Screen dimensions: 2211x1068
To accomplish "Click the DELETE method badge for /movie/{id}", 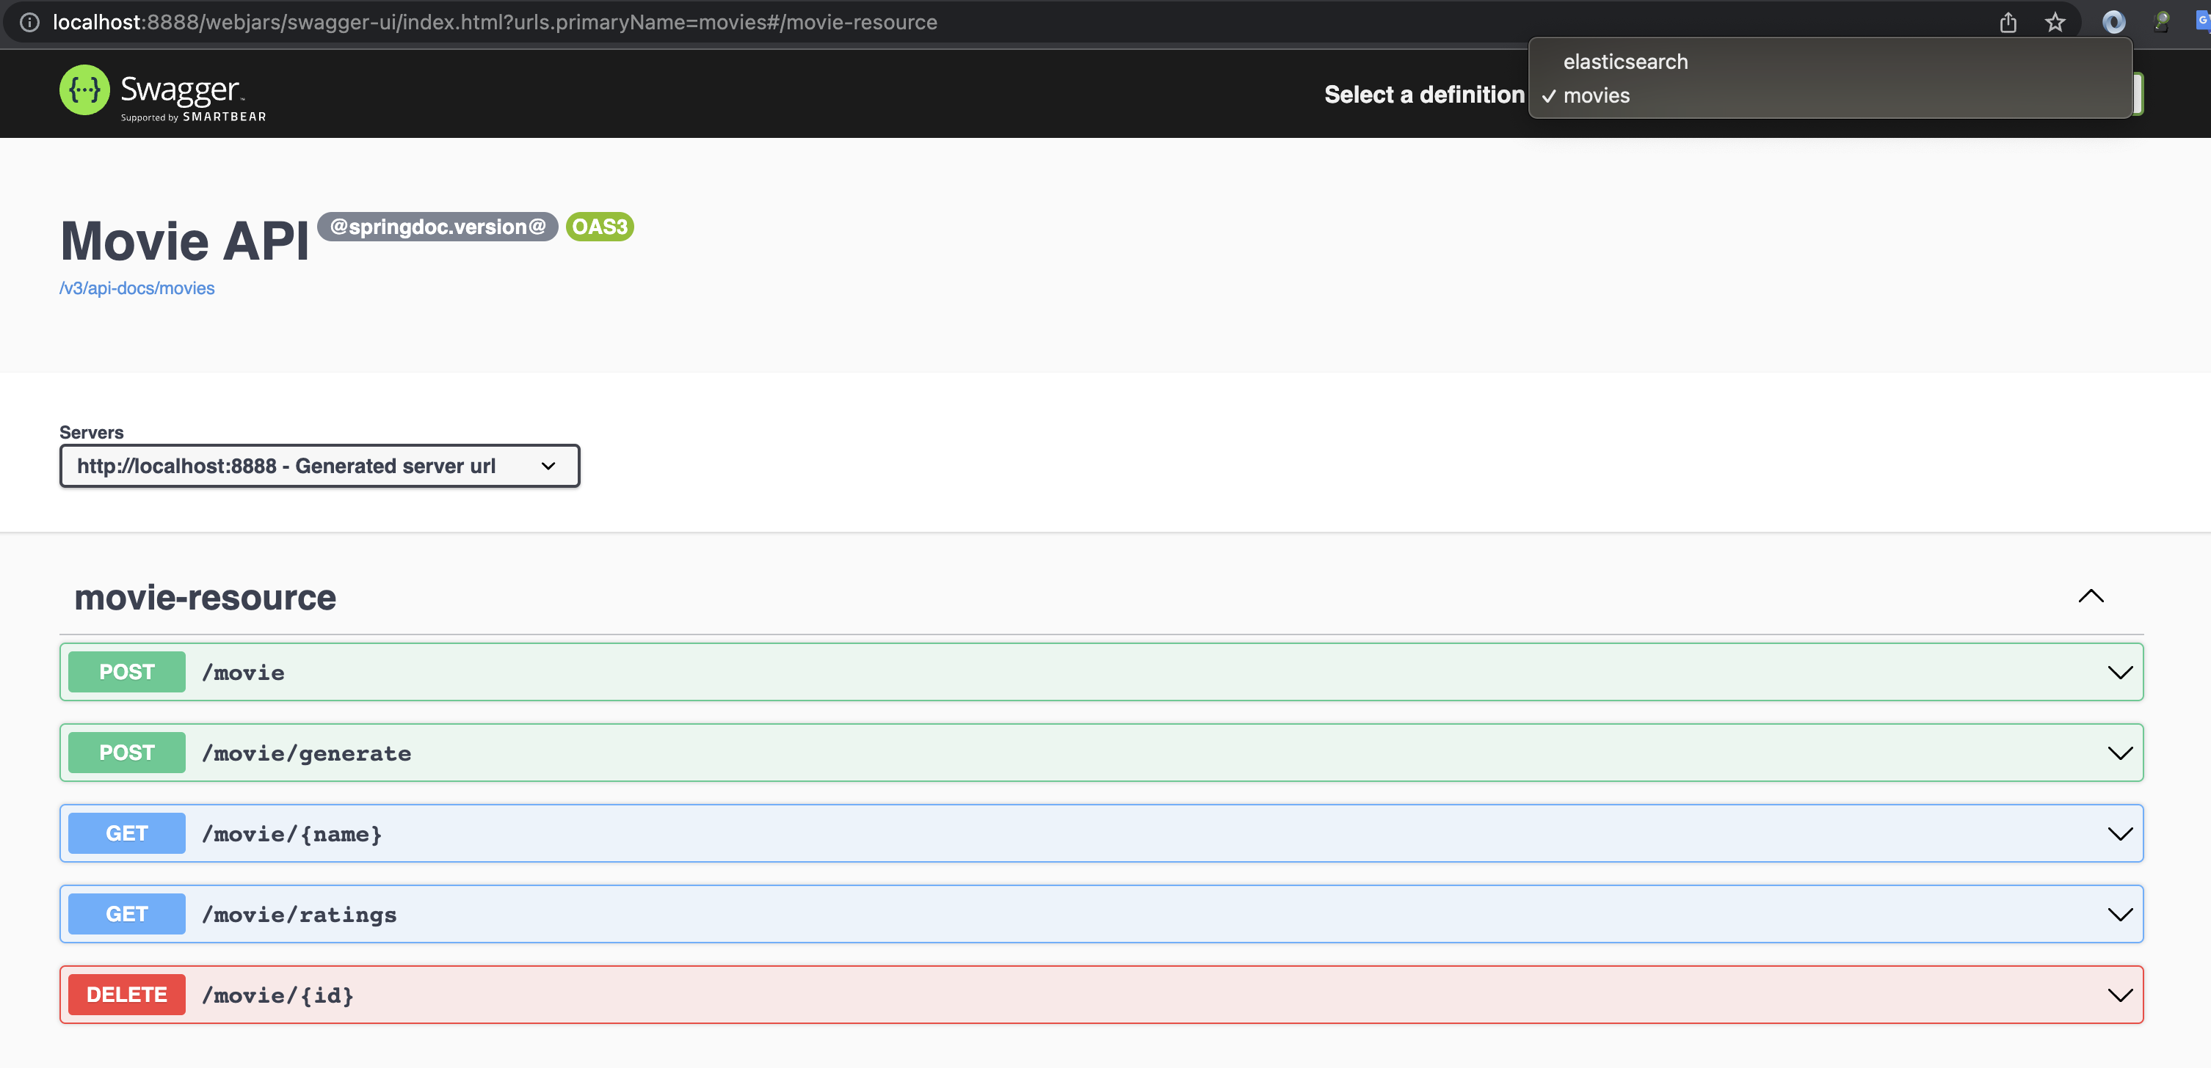I will coord(126,994).
